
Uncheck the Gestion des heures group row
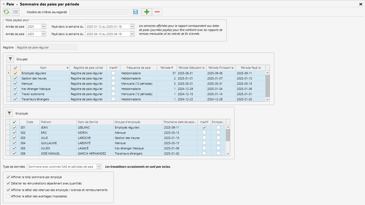15,78
